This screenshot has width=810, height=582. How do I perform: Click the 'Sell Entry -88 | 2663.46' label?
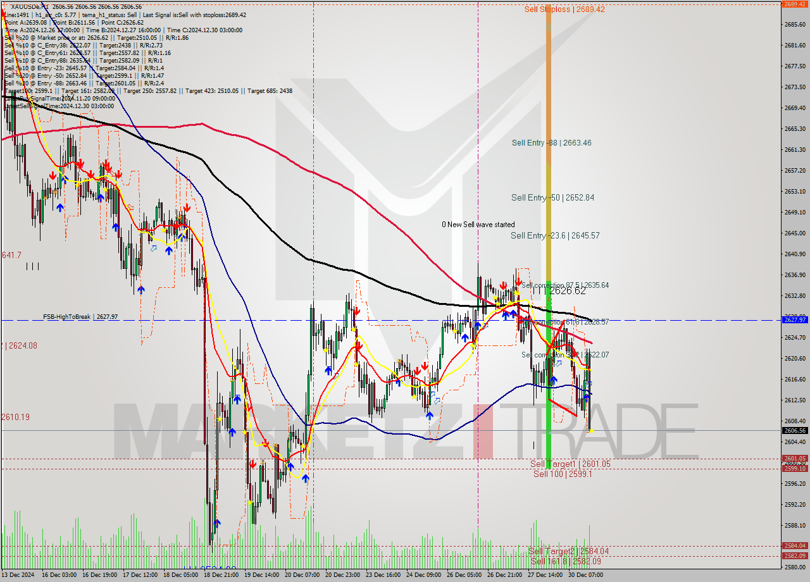(551, 143)
